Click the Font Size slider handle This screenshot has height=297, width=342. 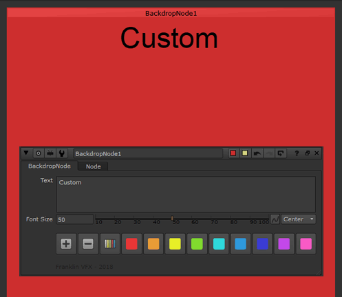172,218
